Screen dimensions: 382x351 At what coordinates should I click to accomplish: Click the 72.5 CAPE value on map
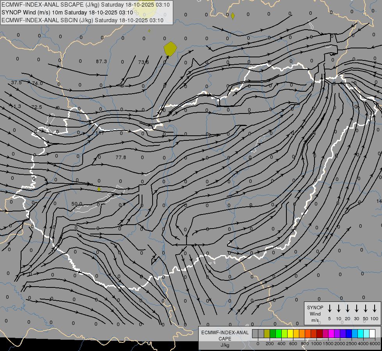37,107
